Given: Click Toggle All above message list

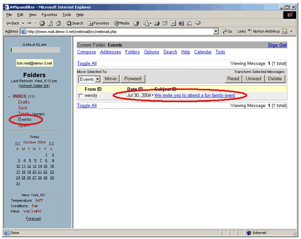Looking at the screenshot, I should pyautogui.click(x=87, y=64).
